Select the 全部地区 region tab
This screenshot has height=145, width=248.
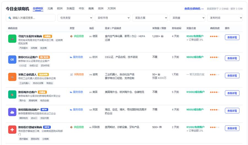[x=38, y=9]
